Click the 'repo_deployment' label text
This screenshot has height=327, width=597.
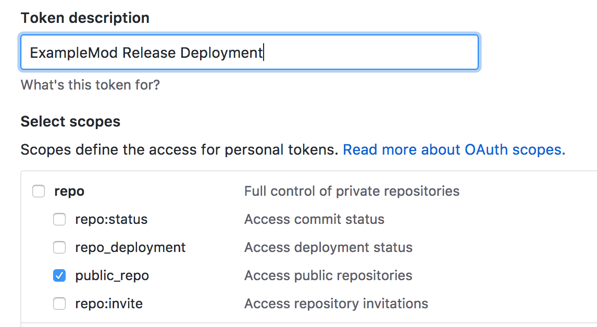click(130, 247)
